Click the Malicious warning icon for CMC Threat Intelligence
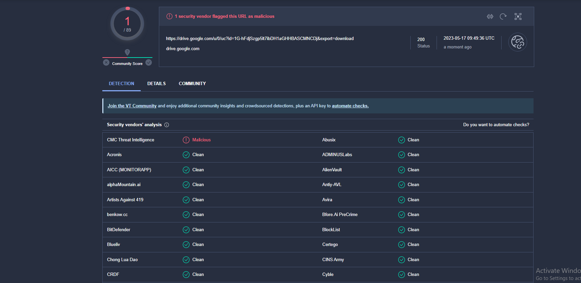The width and height of the screenshot is (581, 283). [186, 140]
